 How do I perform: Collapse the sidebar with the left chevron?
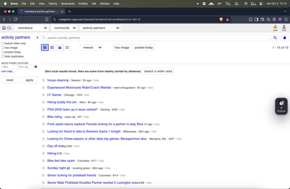(37, 38)
